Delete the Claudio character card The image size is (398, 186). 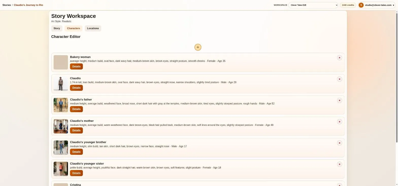(339, 79)
